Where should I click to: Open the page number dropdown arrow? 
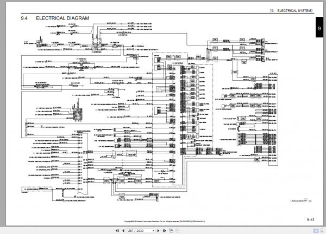click(x=153, y=231)
